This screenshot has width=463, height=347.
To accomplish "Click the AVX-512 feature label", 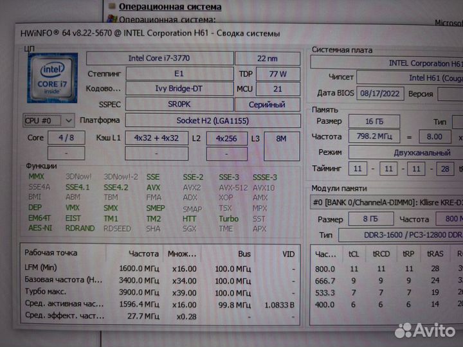I will pyautogui.click(x=233, y=188).
